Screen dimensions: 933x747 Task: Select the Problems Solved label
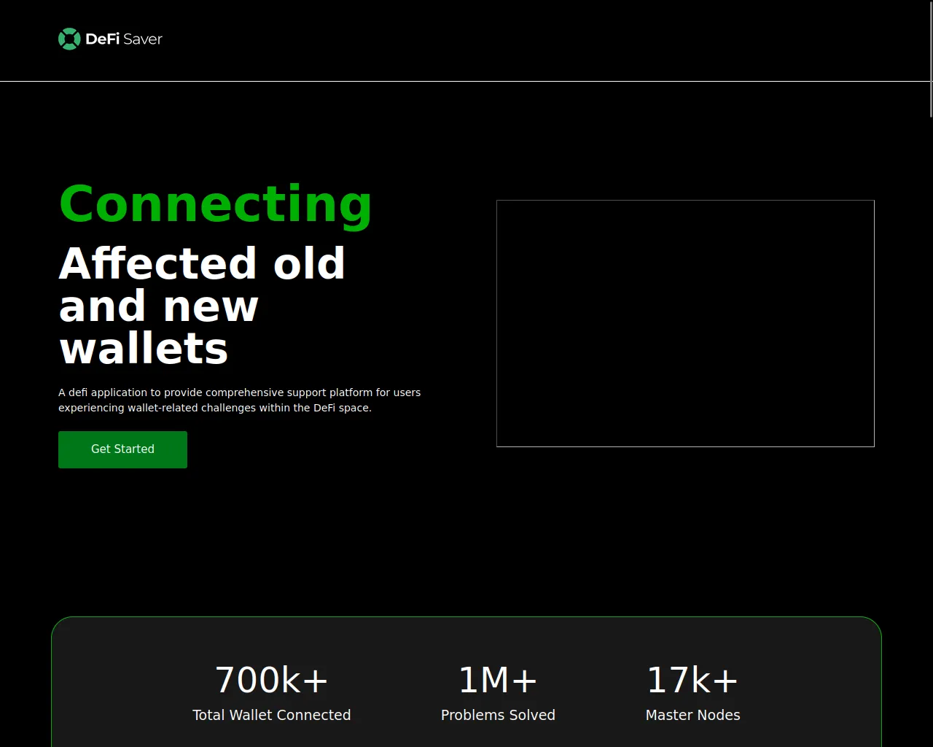(498, 715)
